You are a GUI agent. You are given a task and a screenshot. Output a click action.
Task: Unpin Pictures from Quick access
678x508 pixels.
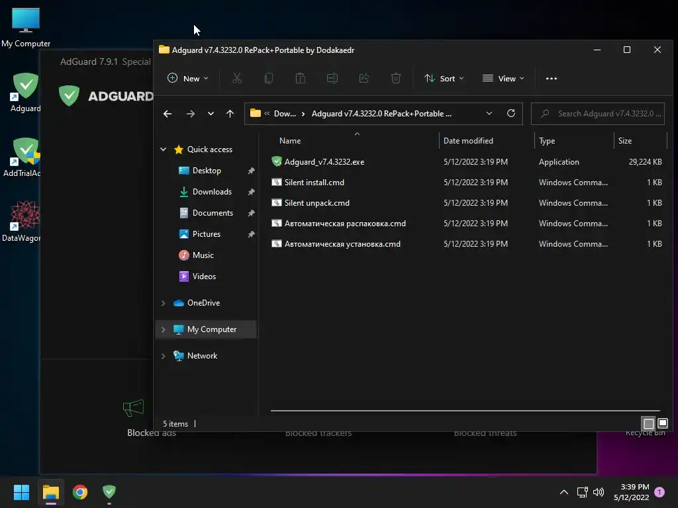point(251,234)
